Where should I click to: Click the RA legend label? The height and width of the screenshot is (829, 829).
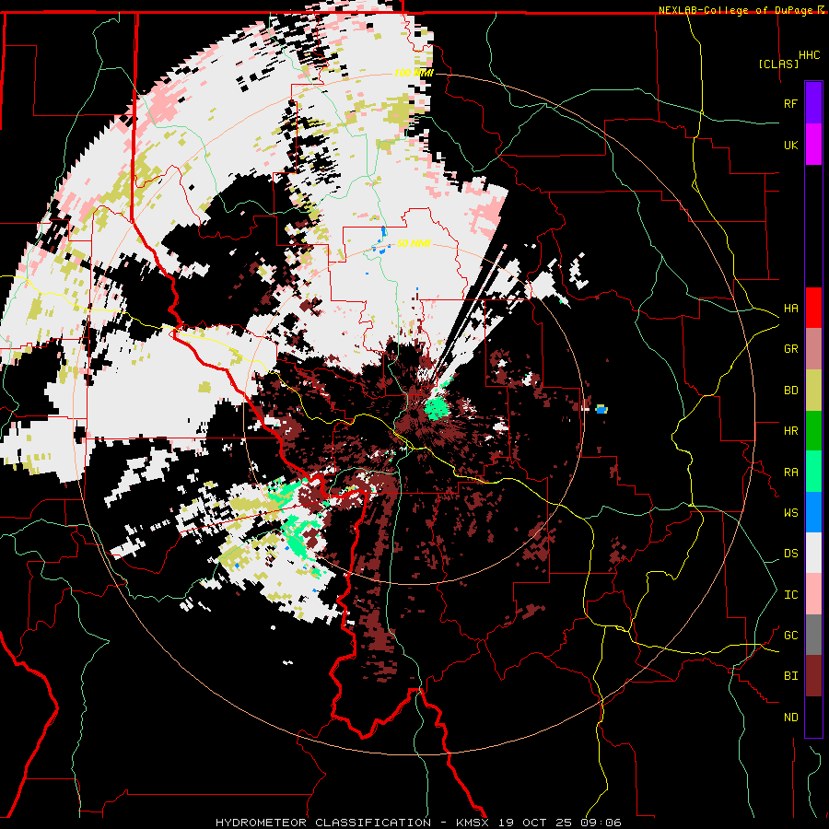[790, 473]
